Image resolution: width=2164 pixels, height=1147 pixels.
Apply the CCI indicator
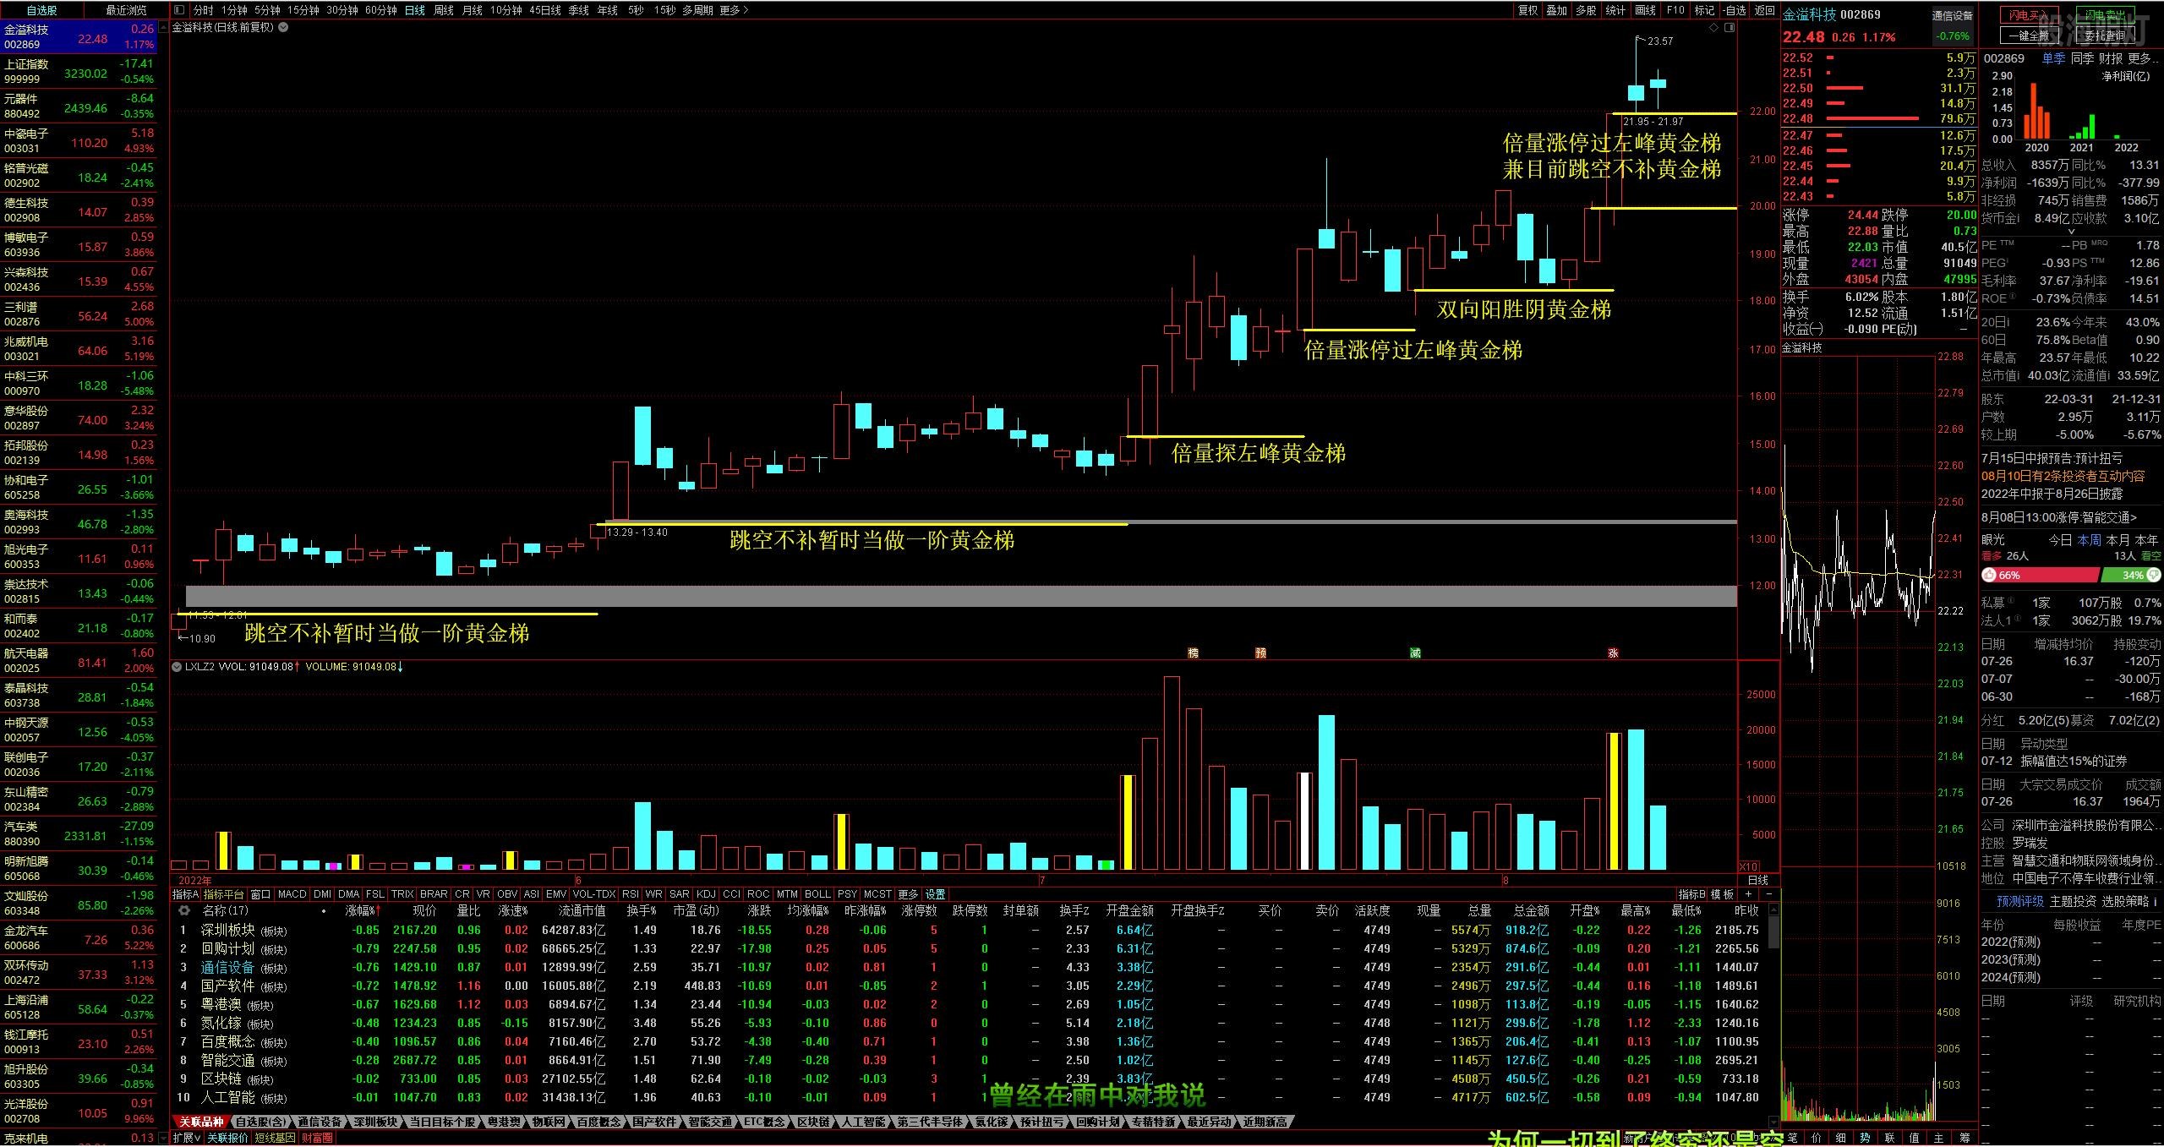(731, 894)
